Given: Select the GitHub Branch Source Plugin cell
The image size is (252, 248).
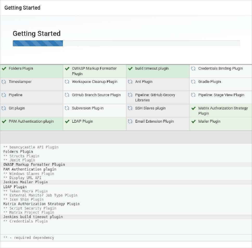Looking at the screenshot, I should 95,97.
